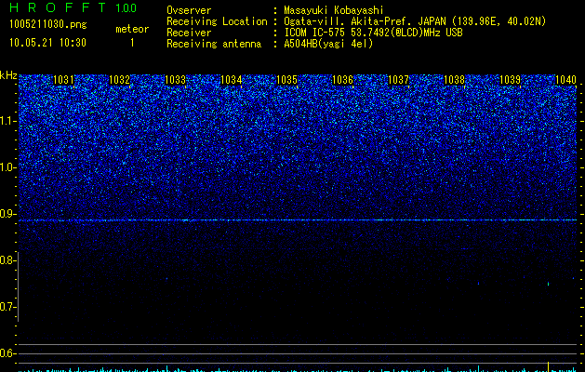
Task: Click the 1039 time marker
Action: click(x=510, y=80)
